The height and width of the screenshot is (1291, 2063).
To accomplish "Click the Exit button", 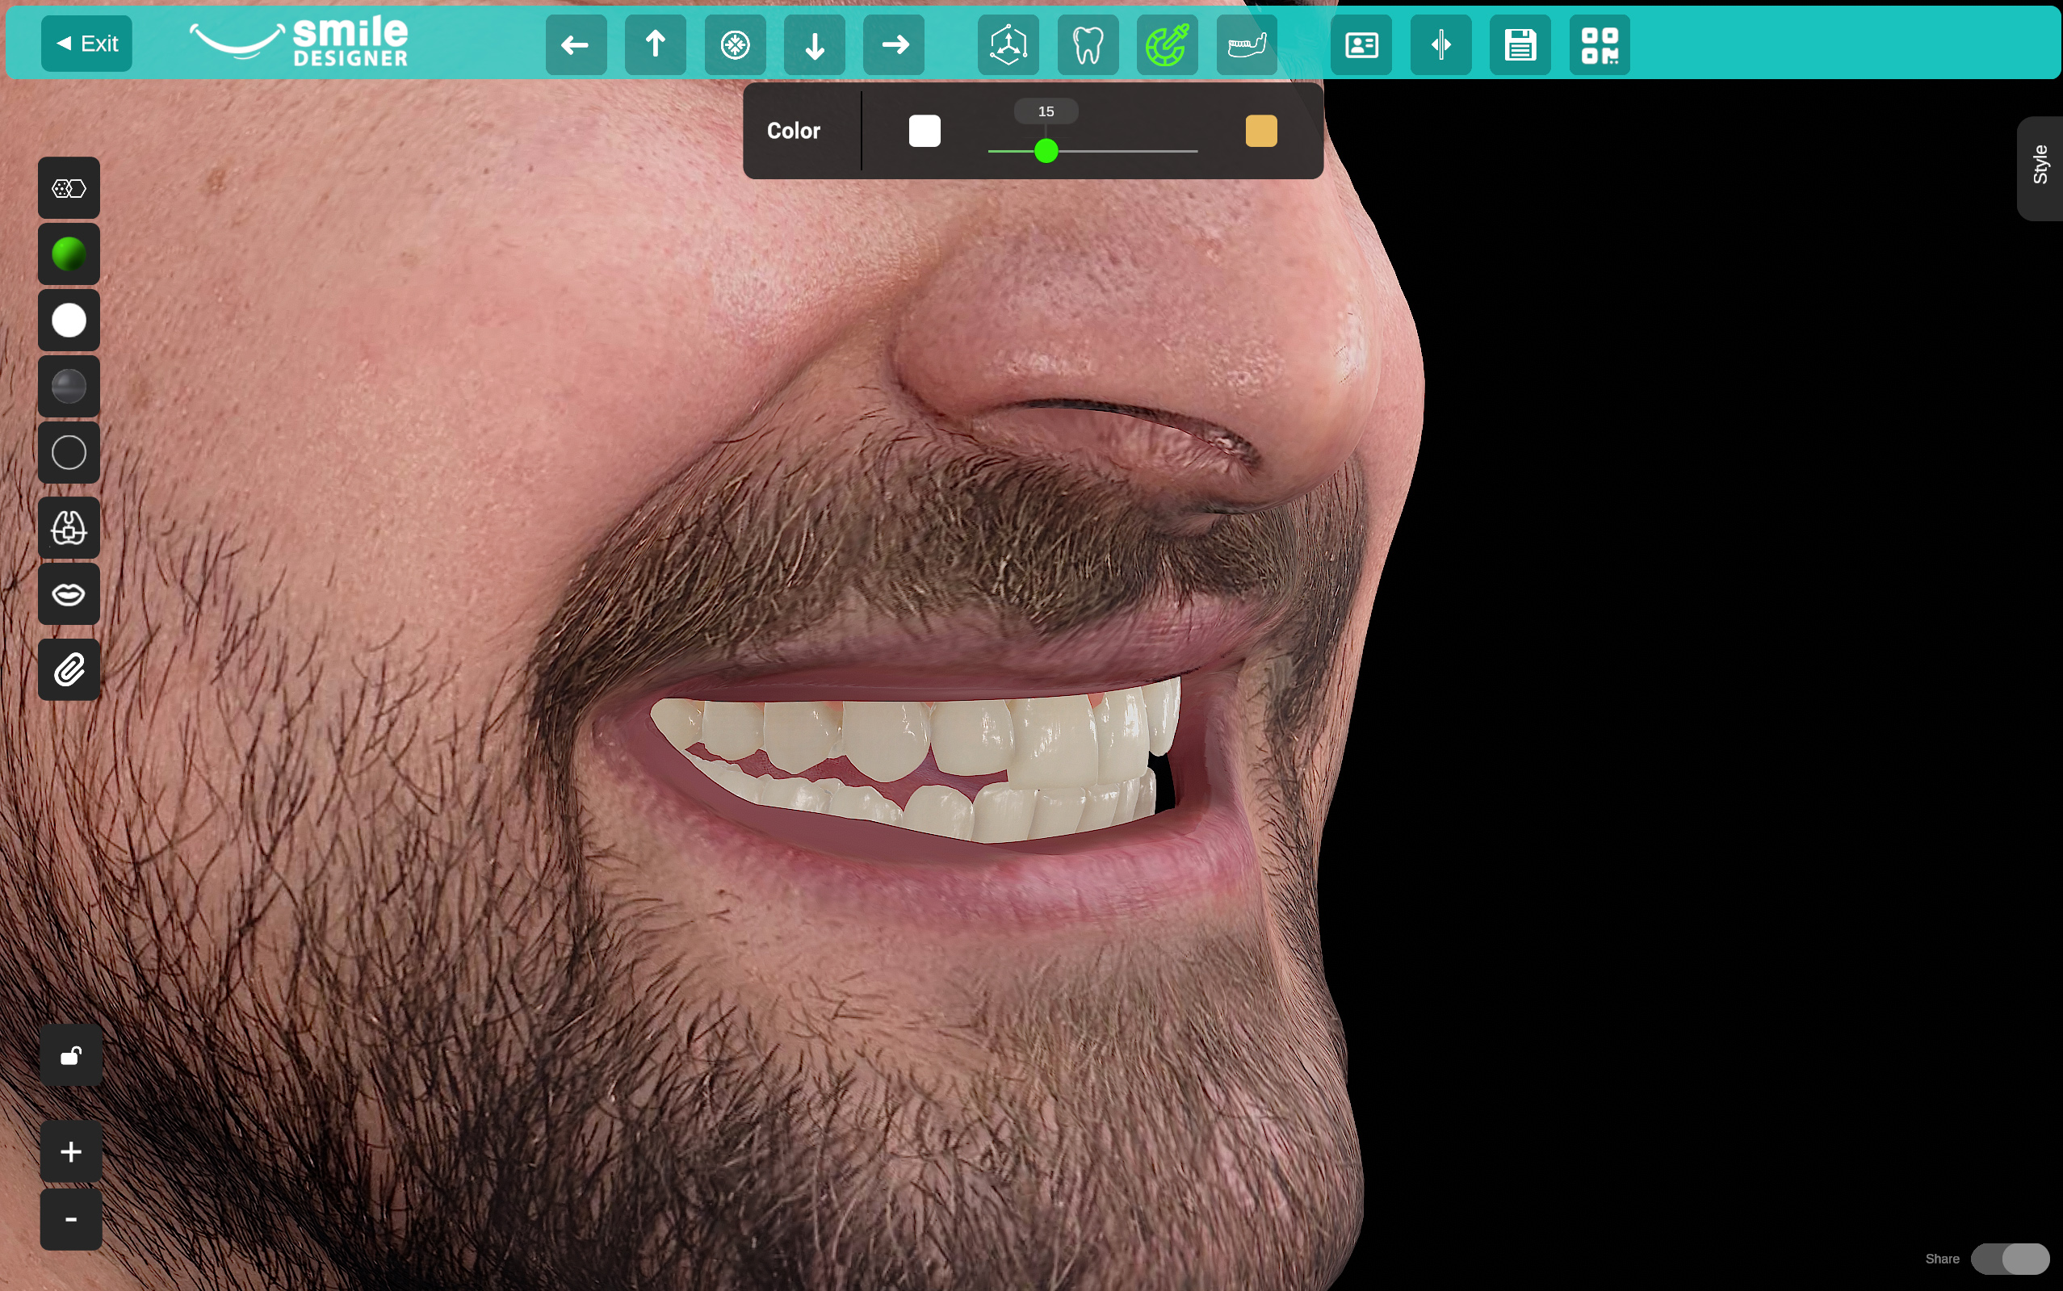I will click(86, 44).
